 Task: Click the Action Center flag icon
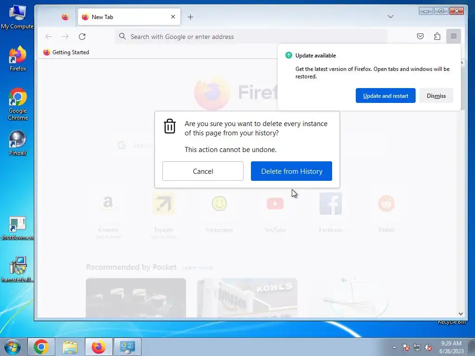coord(406,347)
